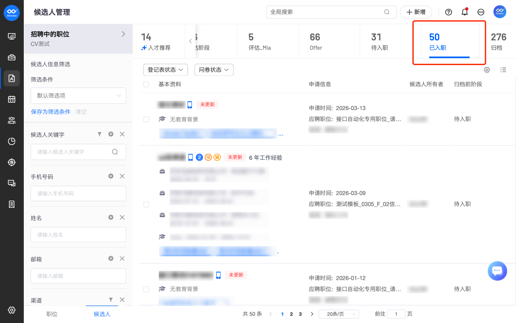The width and height of the screenshot is (516, 323).
Task: Open the document list icon in sidebar
Action: (x=12, y=204)
